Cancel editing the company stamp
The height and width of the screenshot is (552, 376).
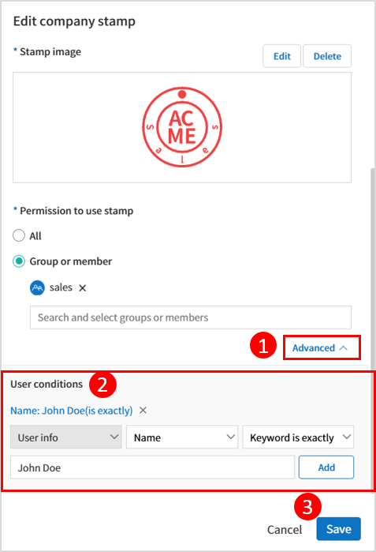click(x=285, y=529)
